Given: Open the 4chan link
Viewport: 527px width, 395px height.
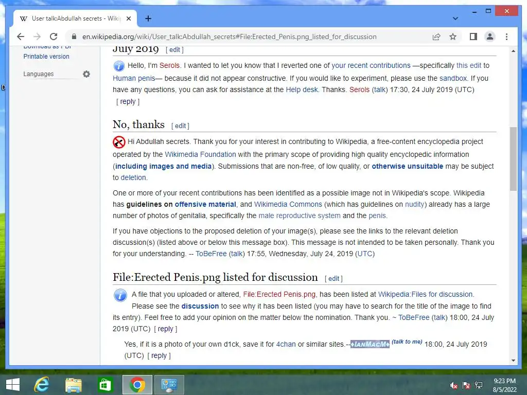Looking at the screenshot, I should [286, 344].
